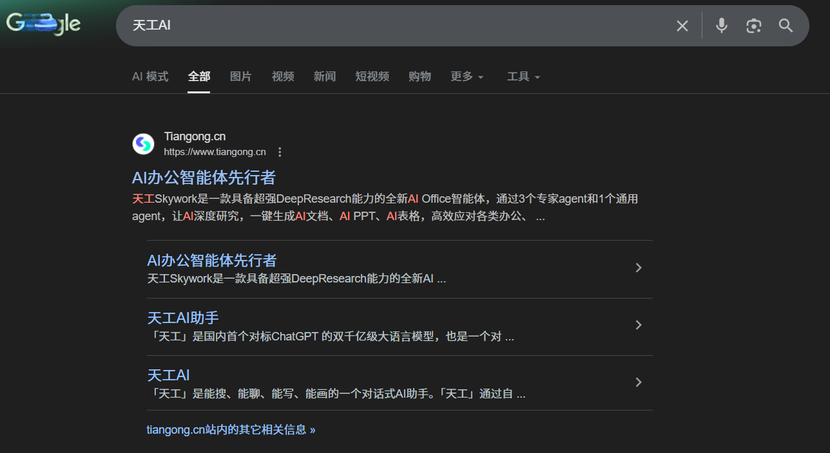Switch to 短视频 results

click(x=372, y=77)
